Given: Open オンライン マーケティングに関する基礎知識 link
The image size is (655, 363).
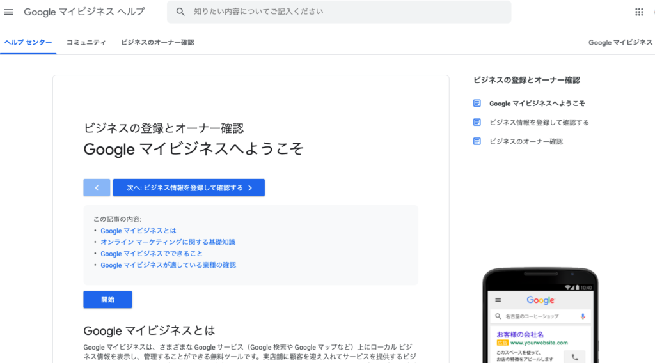Looking at the screenshot, I should coord(168,242).
